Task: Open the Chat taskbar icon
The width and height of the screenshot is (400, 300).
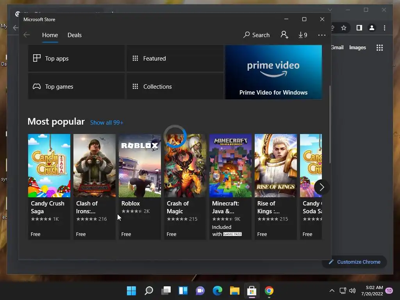Action: (x=200, y=291)
